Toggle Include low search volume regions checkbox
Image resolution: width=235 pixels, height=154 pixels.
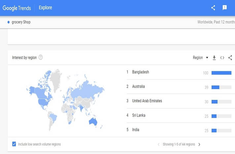pos(14,144)
